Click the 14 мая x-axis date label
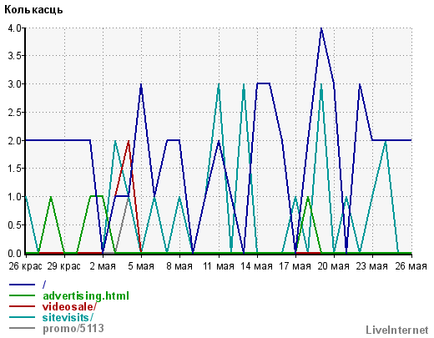Screen dimensions: 434x338 pos(256,266)
